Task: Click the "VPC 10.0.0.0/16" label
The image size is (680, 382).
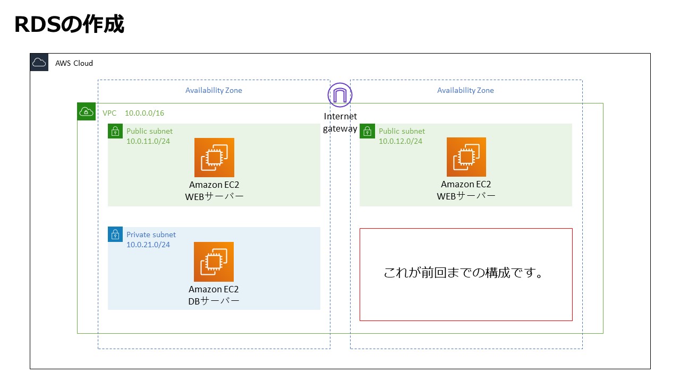Action: coord(133,113)
